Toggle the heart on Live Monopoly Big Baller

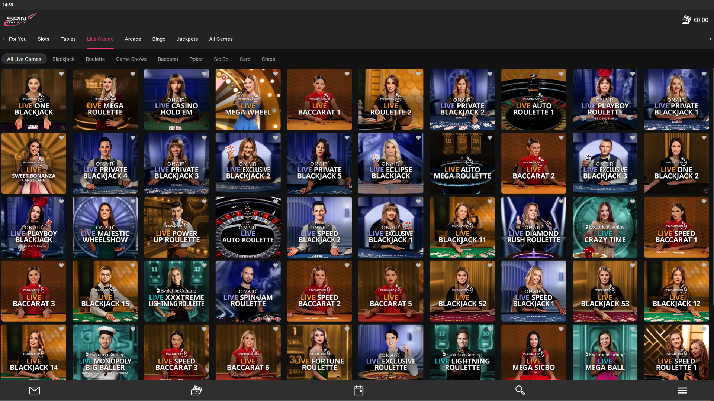point(133,329)
